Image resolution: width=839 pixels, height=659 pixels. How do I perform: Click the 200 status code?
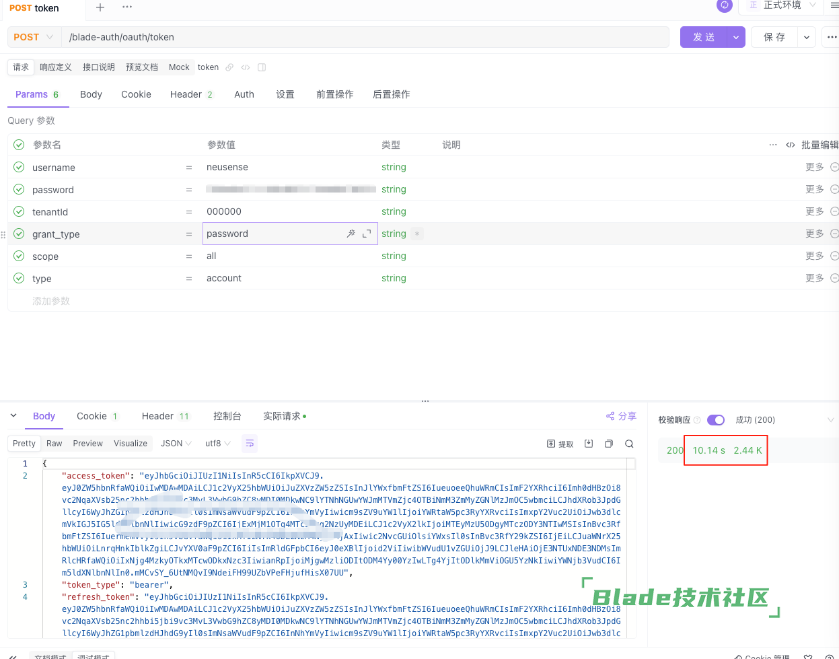[x=675, y=450]
